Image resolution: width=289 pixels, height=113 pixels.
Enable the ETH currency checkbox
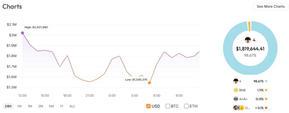tap(186, 106)
